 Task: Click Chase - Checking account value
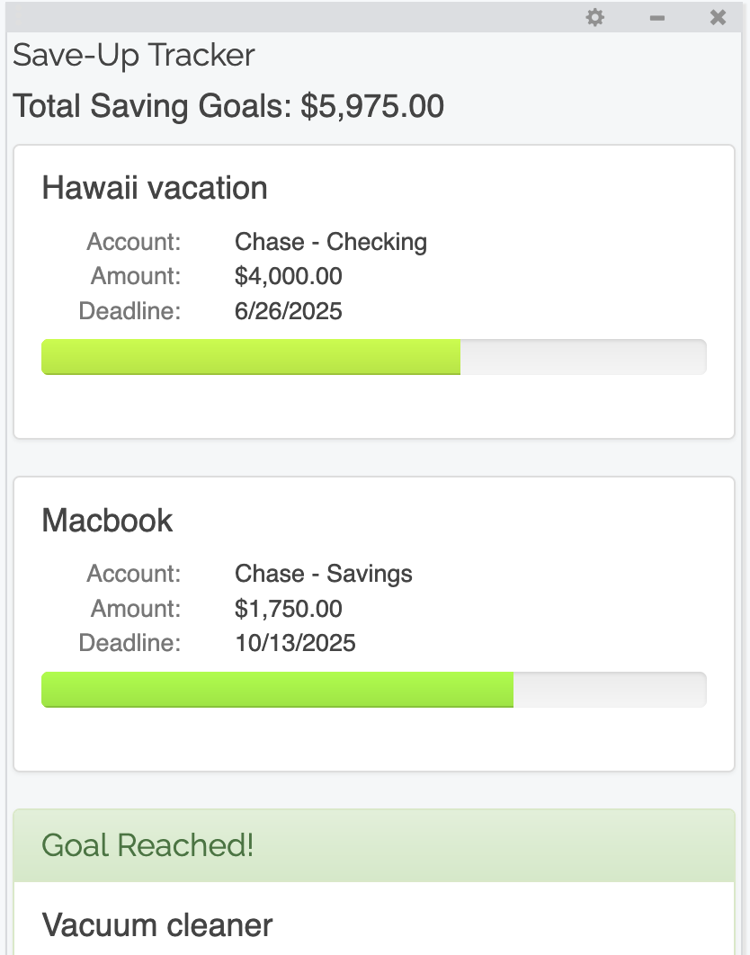pyautogui.click(x=331, y=242)
